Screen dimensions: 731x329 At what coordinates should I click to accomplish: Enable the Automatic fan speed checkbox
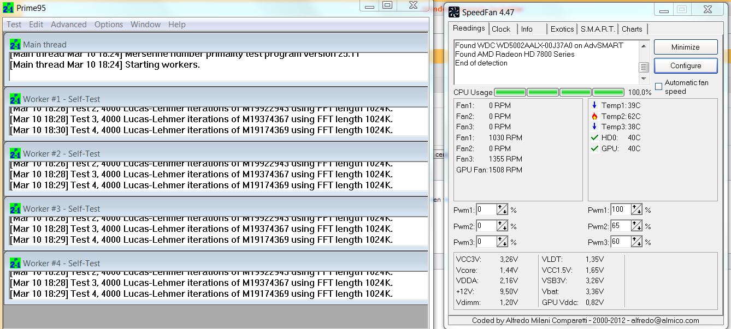click(x=658, y=86)
